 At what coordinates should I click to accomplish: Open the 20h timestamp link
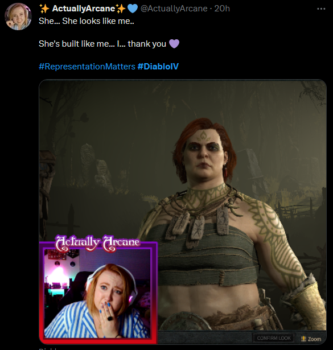pos(222,9)
